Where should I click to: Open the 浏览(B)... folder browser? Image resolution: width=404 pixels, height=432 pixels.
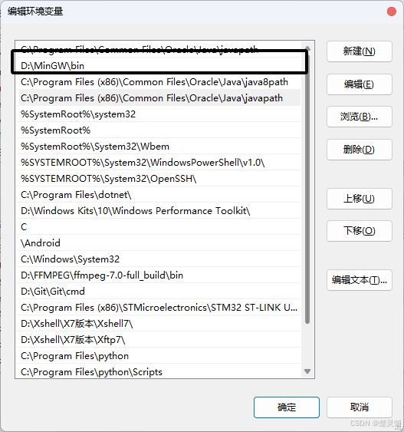coord(359,117)
